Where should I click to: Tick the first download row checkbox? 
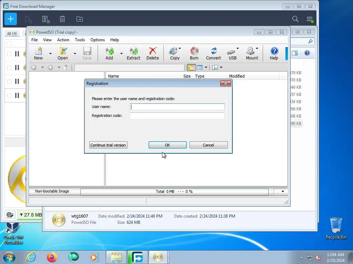click(9, 54)
